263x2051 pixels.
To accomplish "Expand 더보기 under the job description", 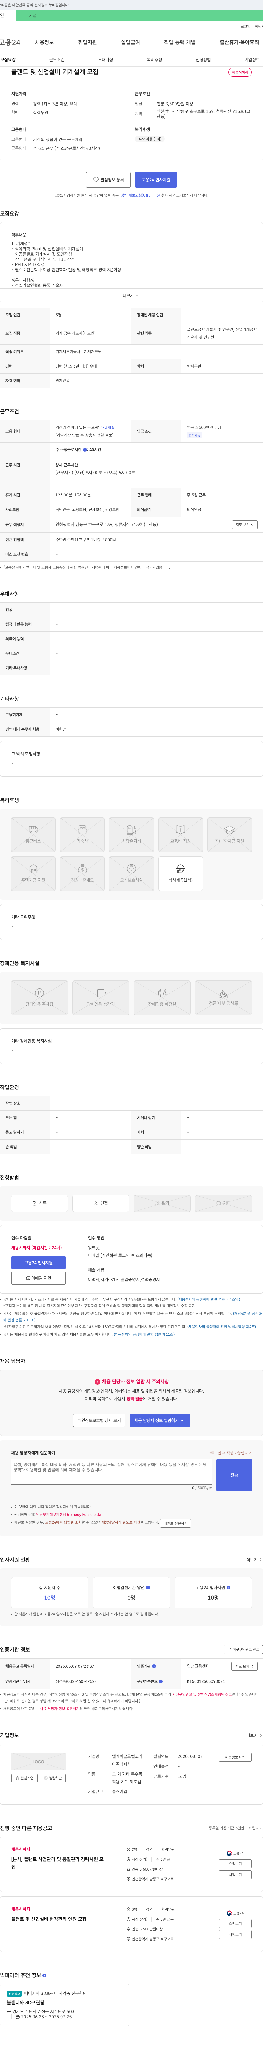I will tap(131, 295).
